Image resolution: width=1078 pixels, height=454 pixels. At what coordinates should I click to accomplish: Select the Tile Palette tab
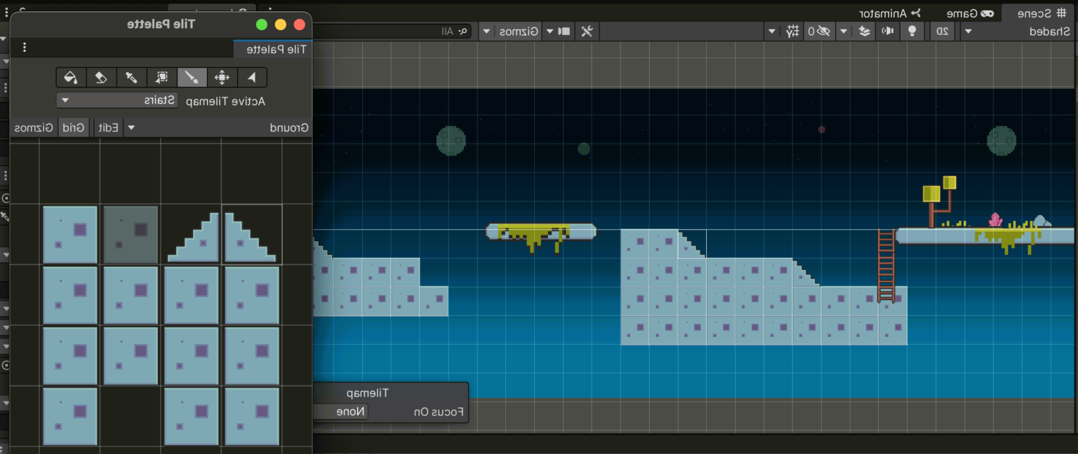pos(273,49)
